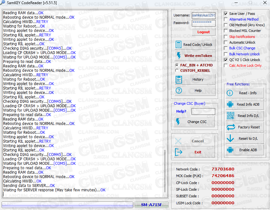Click the Read Code/Unlock icon

click(179, 44)
